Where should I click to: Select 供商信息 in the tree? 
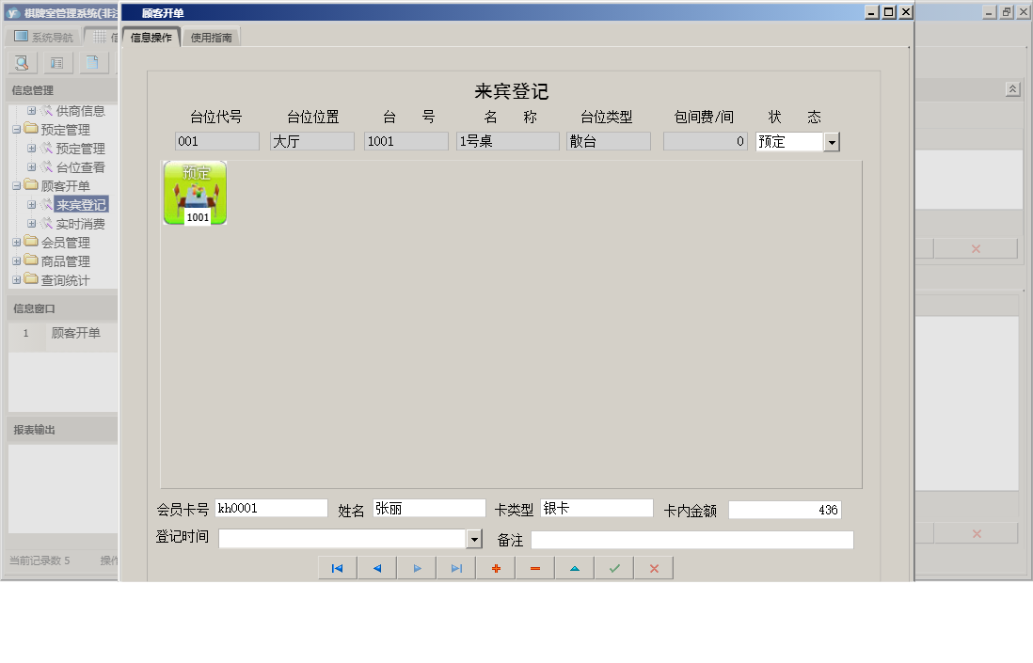click(x=80, y=111)
